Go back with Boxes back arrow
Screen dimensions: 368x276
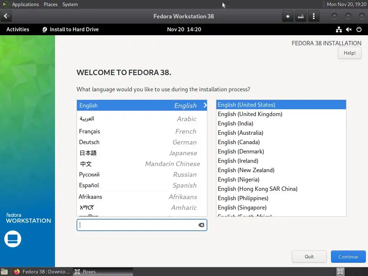coord(6,16)
